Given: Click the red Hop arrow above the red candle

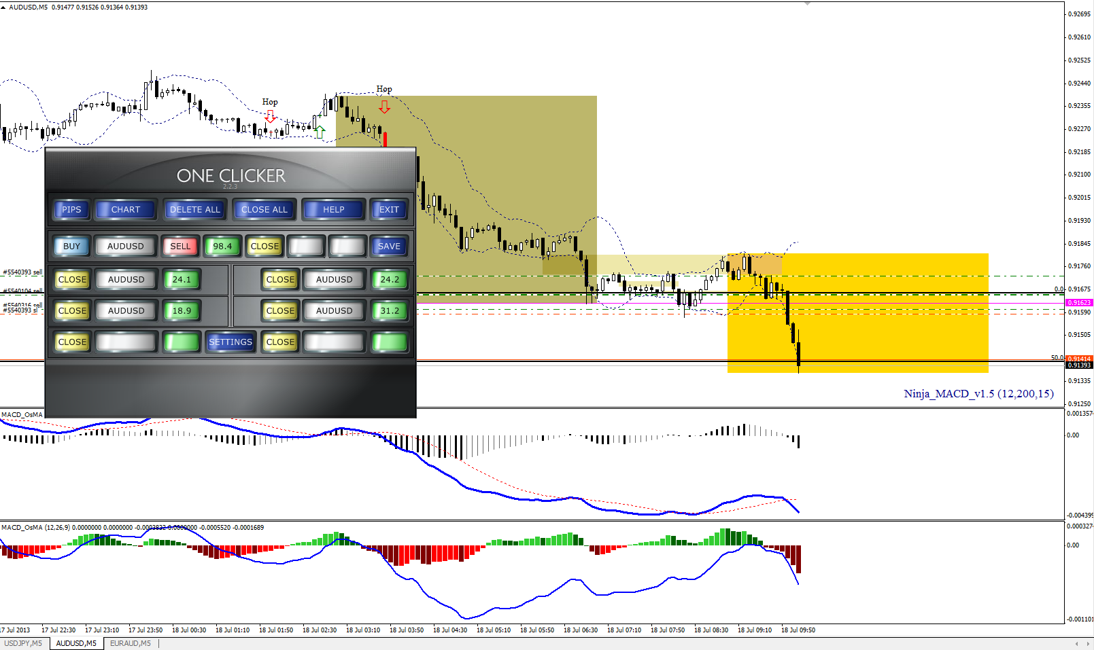Looking at the screenshot, I should [385, 107].
